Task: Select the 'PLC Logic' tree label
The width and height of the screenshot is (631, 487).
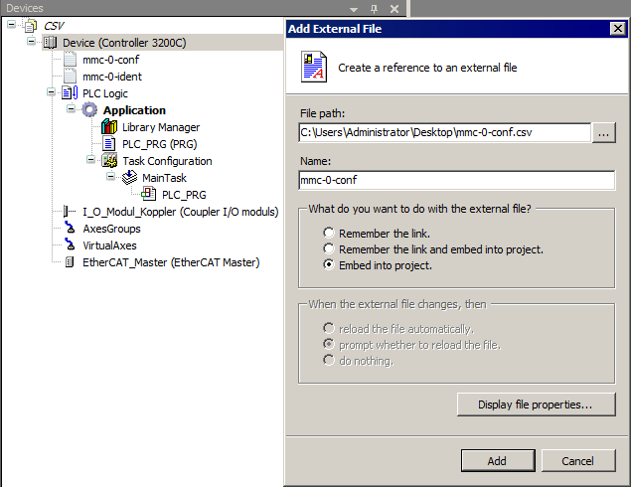Action: 105,93
